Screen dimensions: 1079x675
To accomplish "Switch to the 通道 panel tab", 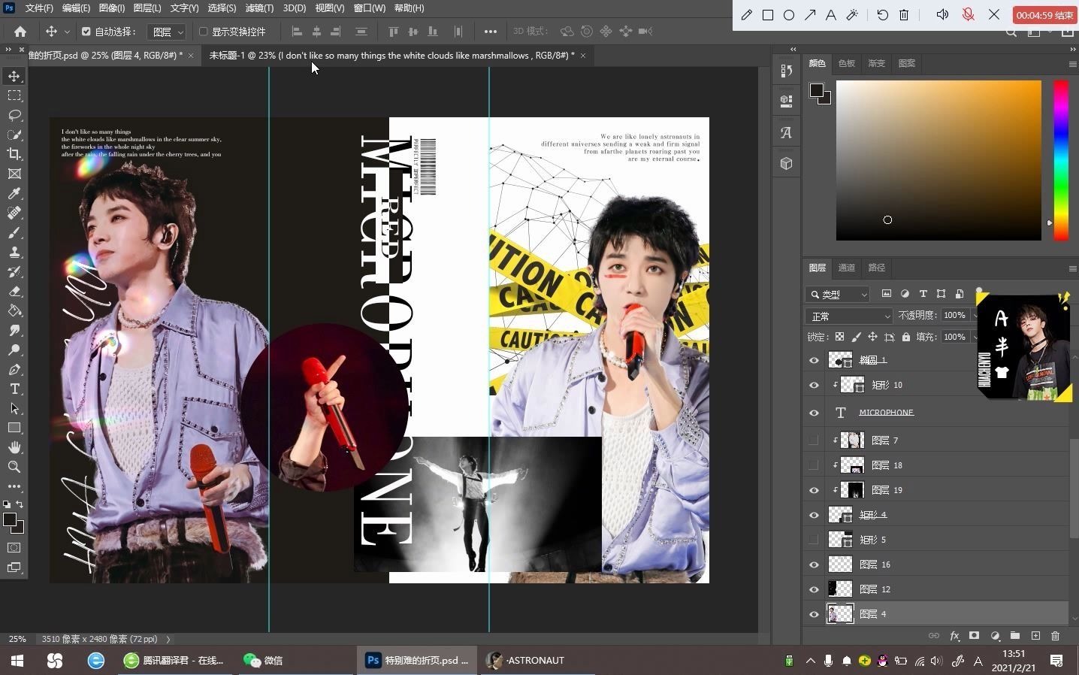I will pos(846,268).
